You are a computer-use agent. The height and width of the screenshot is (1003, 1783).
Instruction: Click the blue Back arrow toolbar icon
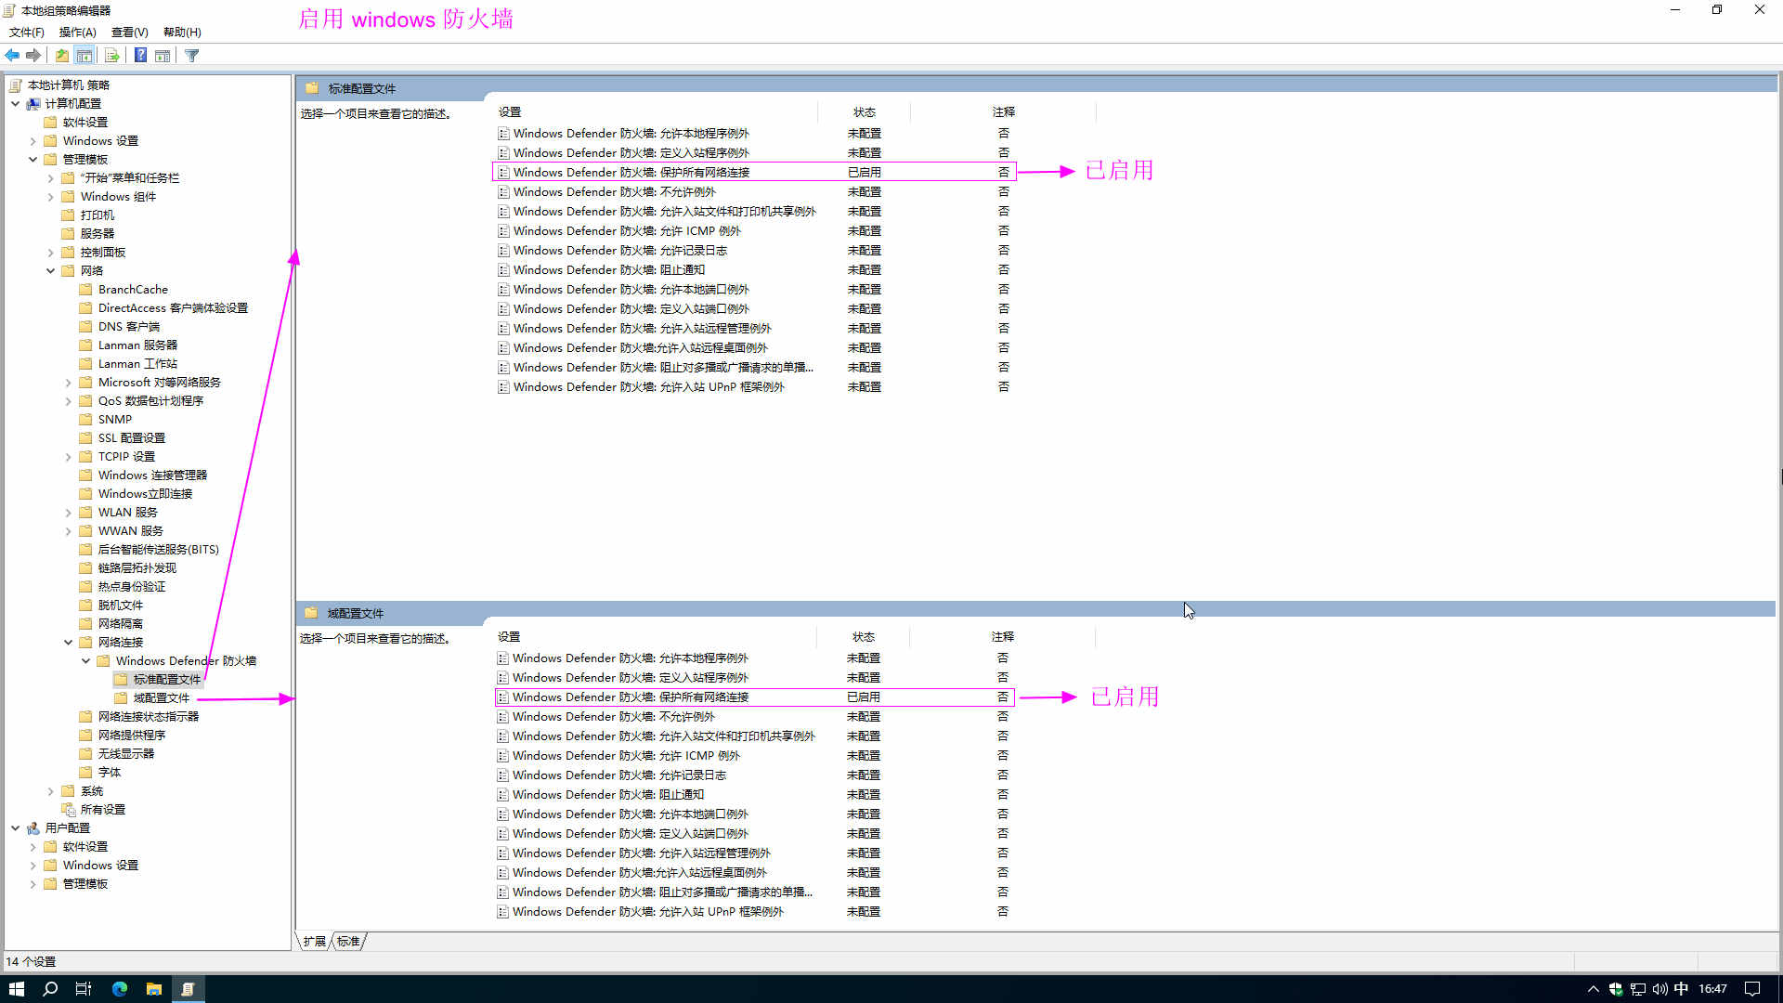pyautogui.click(x=13, y=56)
